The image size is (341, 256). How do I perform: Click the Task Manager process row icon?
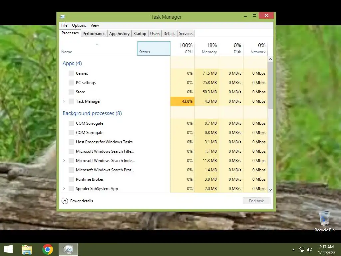(x=71, y=101)
